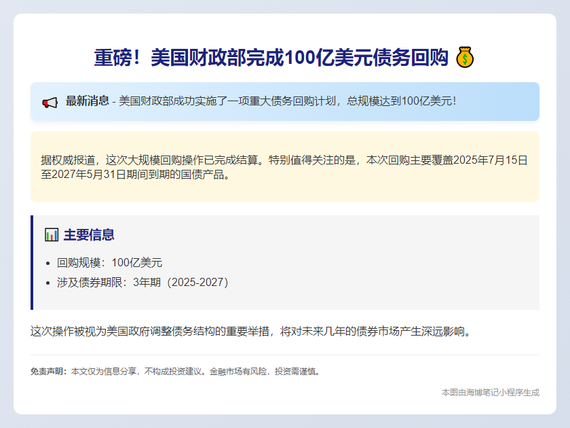
Task: Click the paragraph beginning 据权威报道
Action: pos(284,167)
